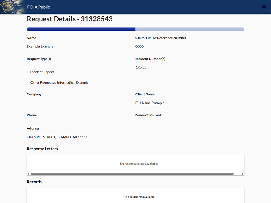Select the EXAMPLE STREET address text
The height and width of the screenshot is (203, 271).
click(x=57, y=137)
